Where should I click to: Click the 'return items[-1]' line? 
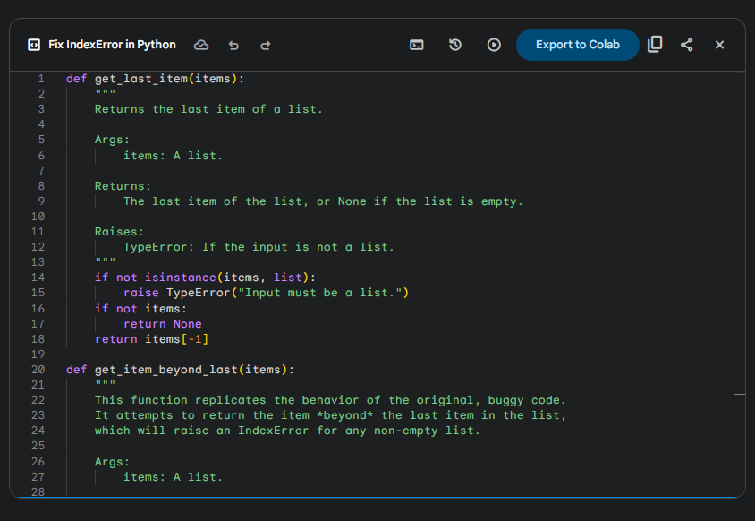[151, 339]
